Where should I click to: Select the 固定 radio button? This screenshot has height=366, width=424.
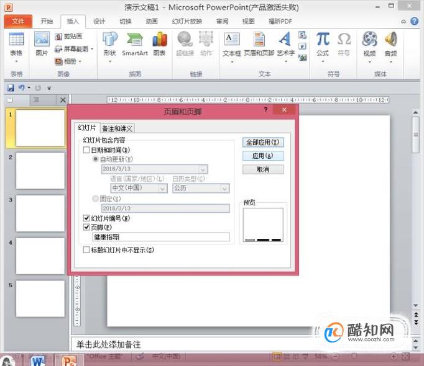click(96, 199)
